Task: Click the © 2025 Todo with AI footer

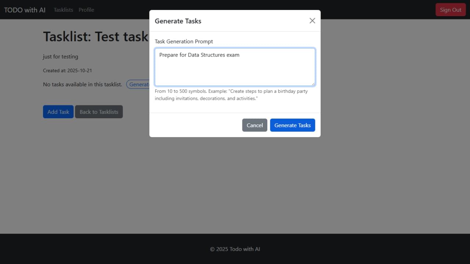Action: coord(235,249)
